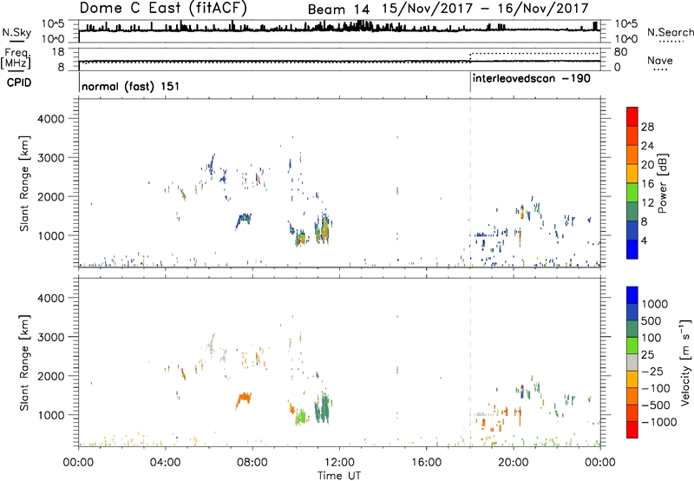Click the right "10^0" noise axis label
Screen dimensions: 694x481
pyautogui.click(x=625, y=39)
